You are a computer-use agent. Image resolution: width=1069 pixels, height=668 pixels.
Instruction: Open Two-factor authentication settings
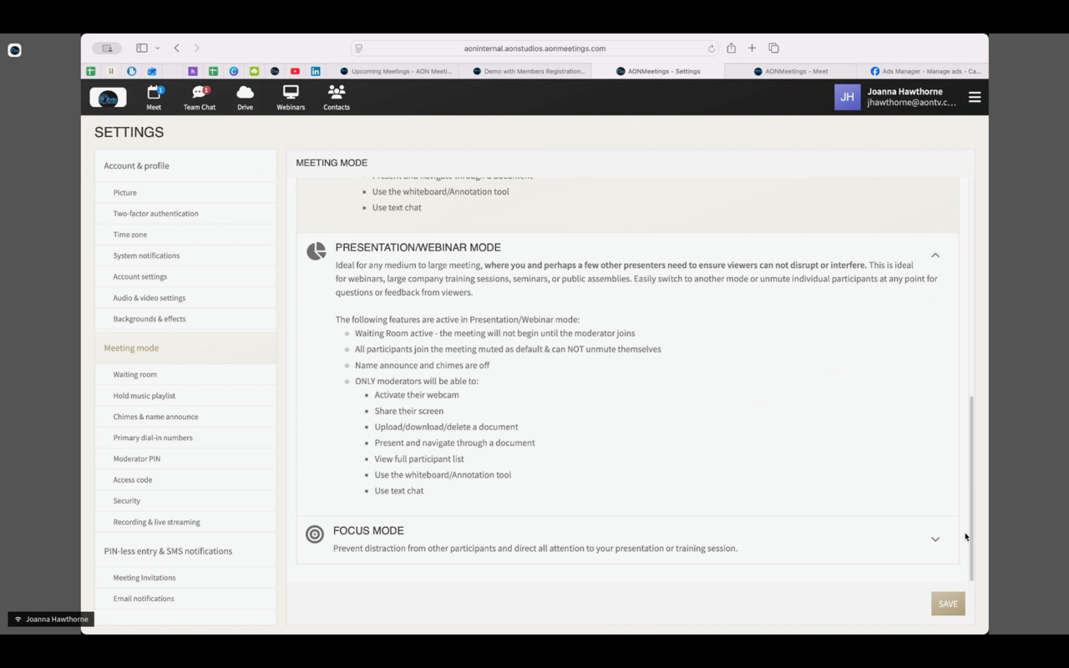pos(155,213)
